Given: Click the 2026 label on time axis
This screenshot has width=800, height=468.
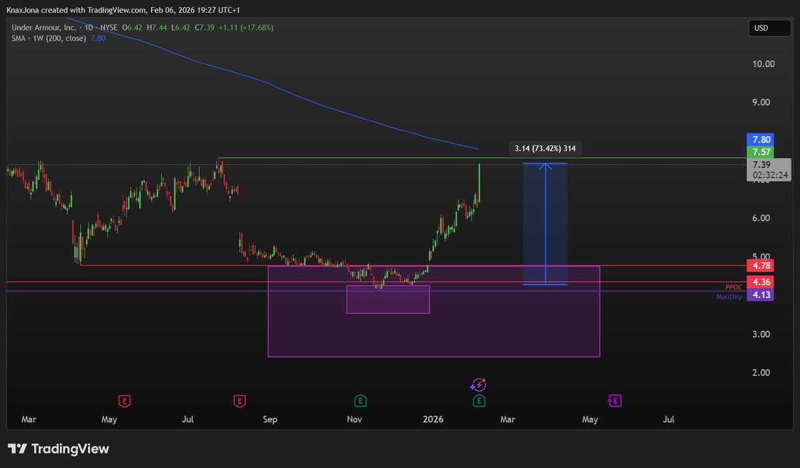Looking at the screenshot, I should (x=433, y=419).
